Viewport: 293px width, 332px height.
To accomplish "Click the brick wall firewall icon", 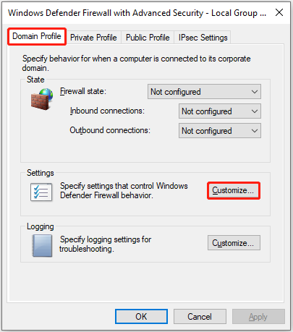I will click(42, 99).
